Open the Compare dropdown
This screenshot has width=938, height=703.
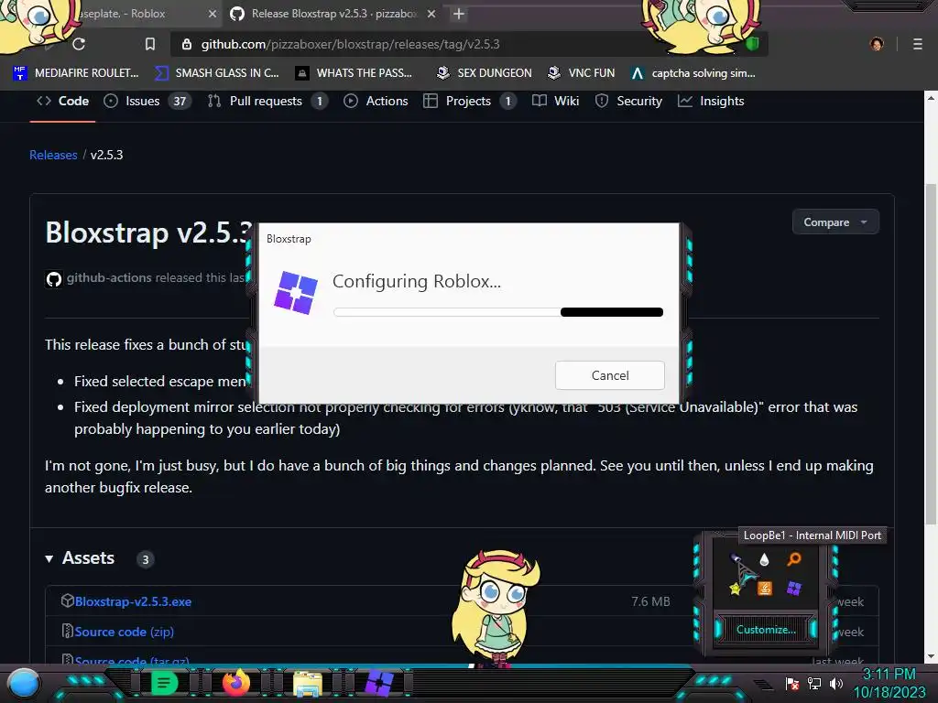pyautogui.click(x=835, y=222)
